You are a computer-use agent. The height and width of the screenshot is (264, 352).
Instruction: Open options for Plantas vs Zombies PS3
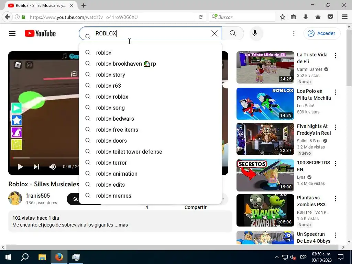coord(335,199)
